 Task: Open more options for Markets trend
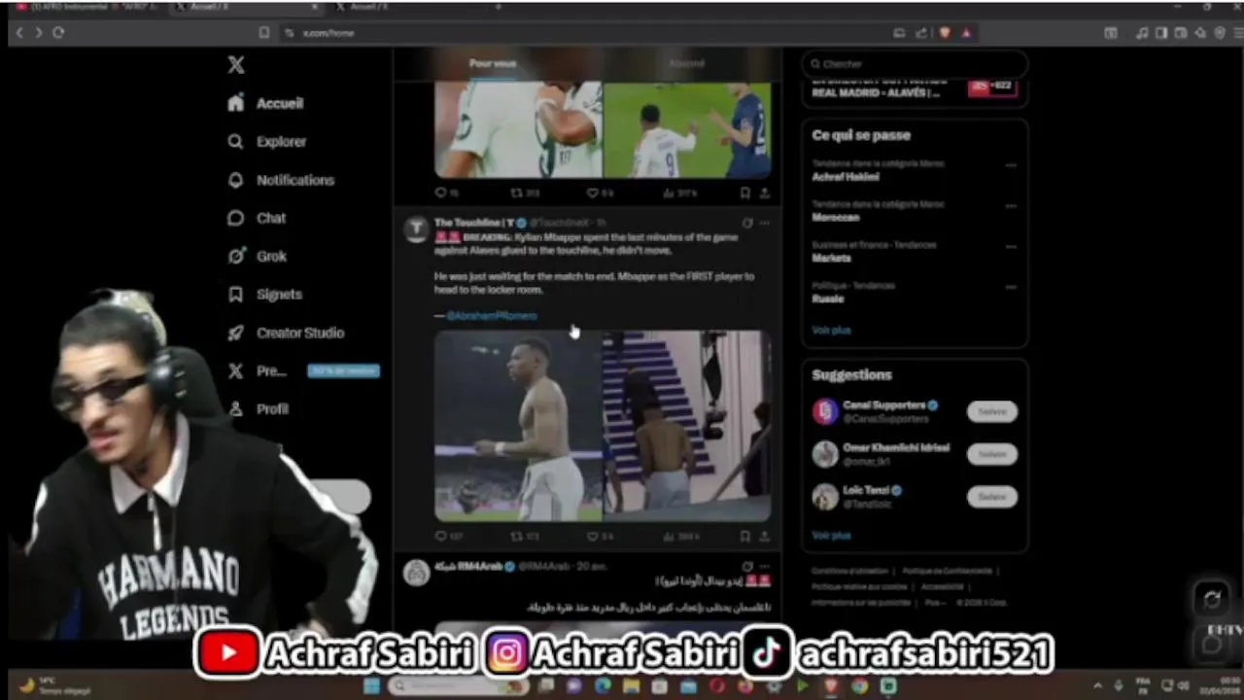[1011, 247]
